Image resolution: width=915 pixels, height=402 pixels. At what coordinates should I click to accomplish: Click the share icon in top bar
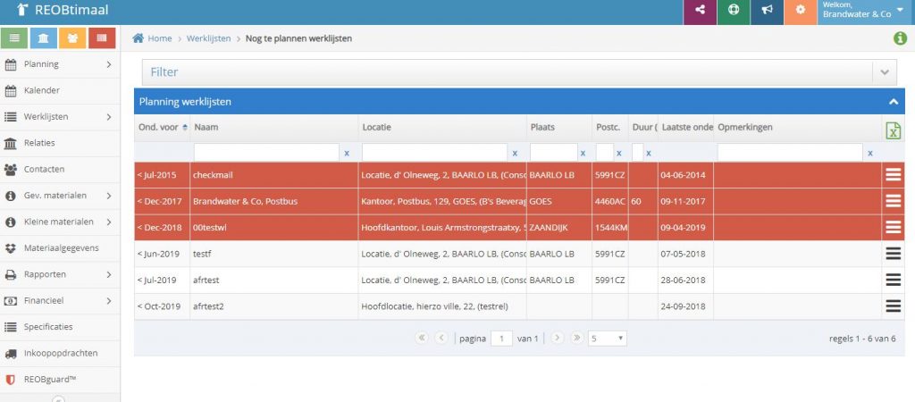tap(699, 12)
